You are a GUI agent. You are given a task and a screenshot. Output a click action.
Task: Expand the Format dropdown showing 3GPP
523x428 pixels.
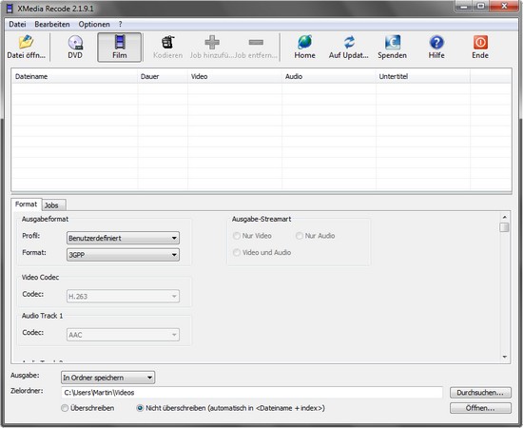coord(123,255)
